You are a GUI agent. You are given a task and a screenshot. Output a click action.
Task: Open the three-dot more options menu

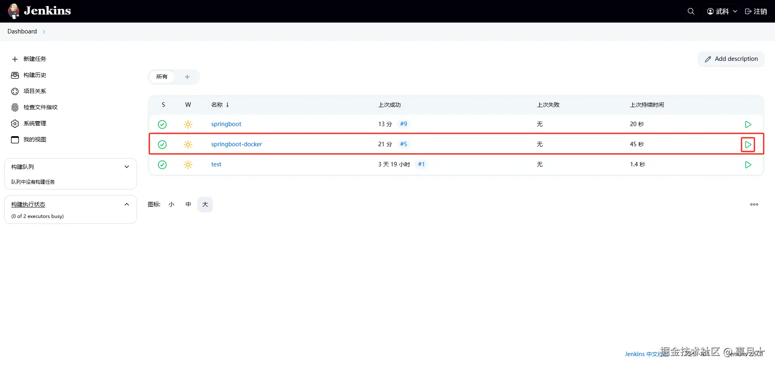tap(754, 205)
